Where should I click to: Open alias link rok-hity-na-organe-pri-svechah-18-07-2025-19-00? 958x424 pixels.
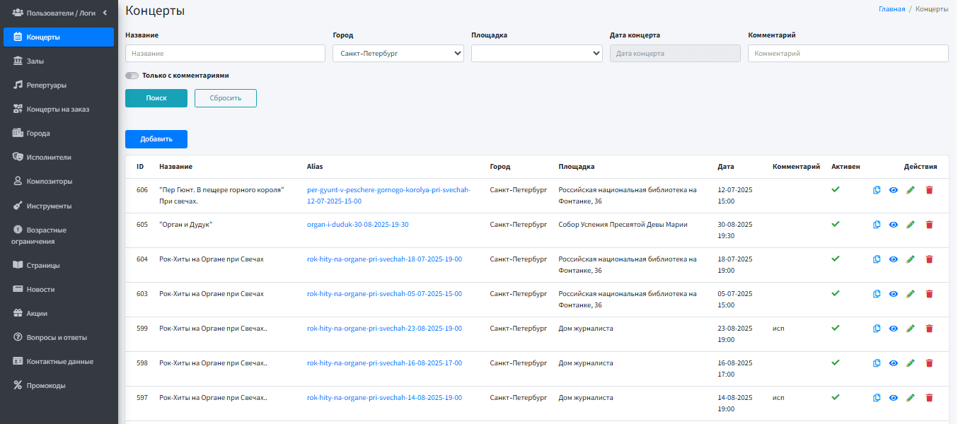pos(384,259)
